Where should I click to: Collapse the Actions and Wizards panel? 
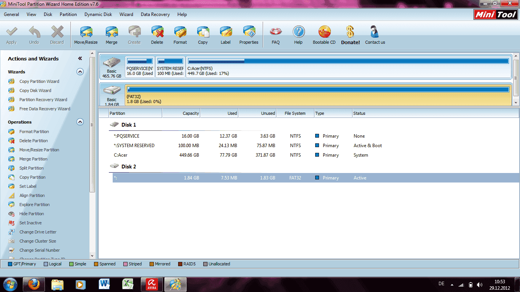80,59
